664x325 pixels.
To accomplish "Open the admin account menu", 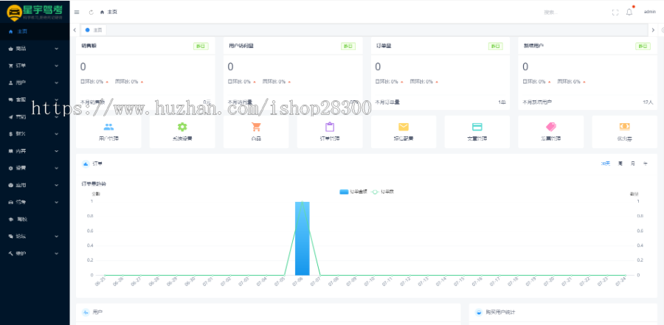I will point(649,12).
